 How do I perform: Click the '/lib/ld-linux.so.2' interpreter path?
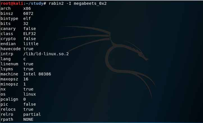(x=46, y=54)
